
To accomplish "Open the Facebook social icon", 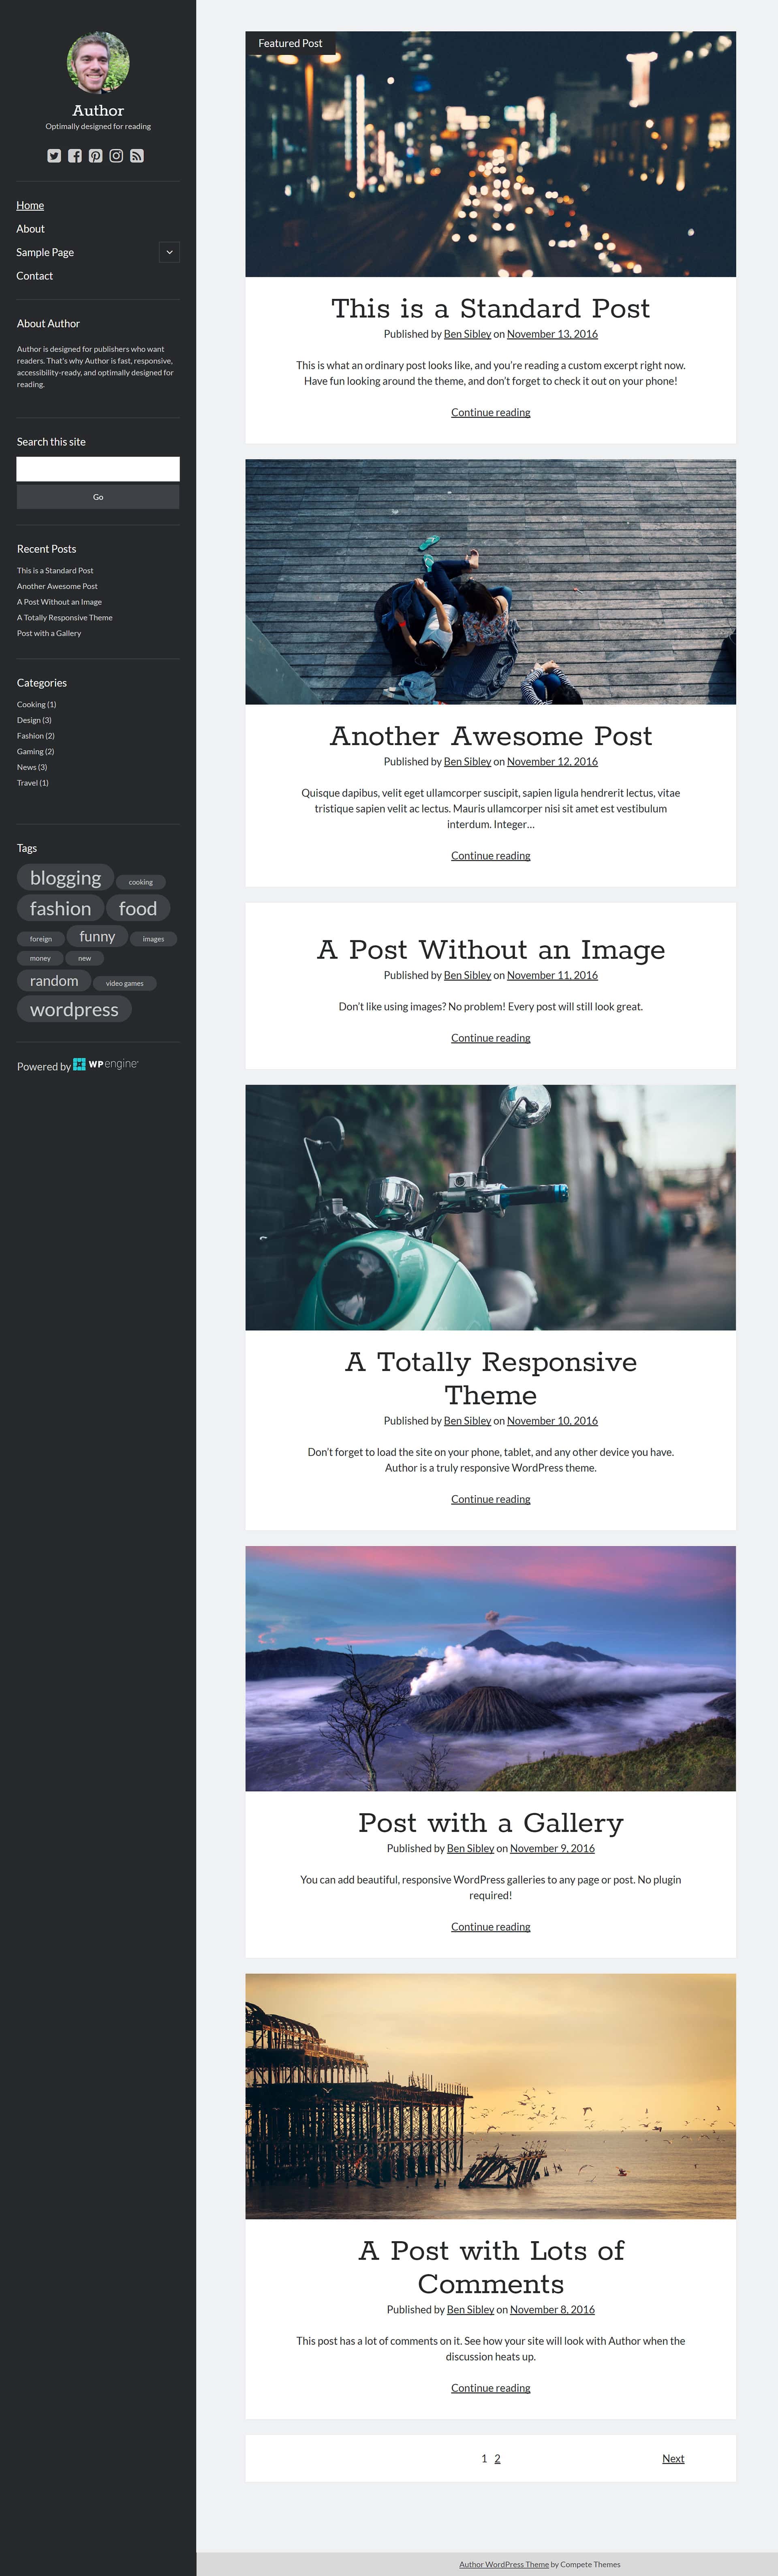I will (75, 156).
